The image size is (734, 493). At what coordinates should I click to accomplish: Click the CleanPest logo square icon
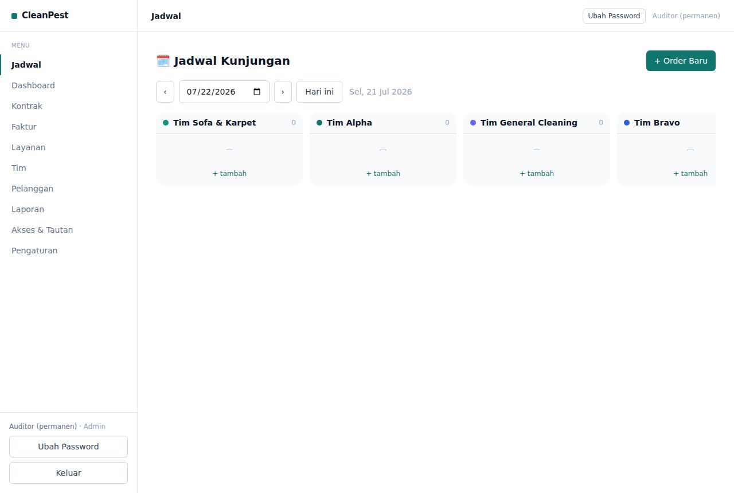pos(14,16)
